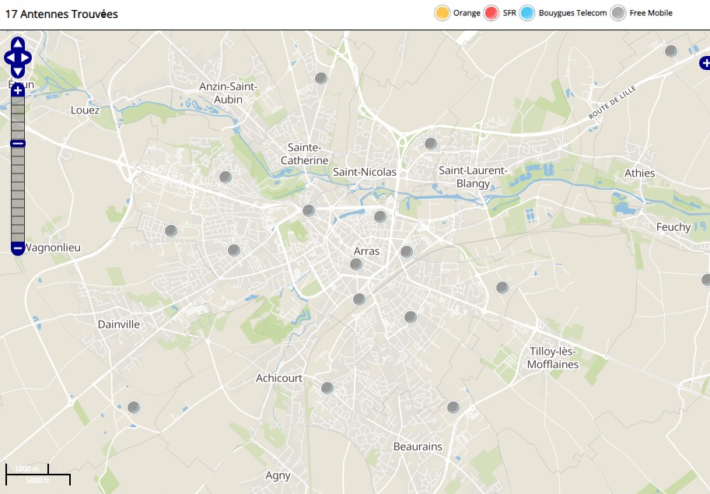This screenshot has width=710, height=494.
Task: Toggle the Free Mobile grey legend circle
Action: [618, 13]
